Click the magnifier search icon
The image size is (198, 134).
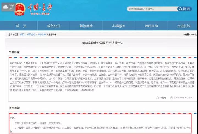[x=181, y=9]
